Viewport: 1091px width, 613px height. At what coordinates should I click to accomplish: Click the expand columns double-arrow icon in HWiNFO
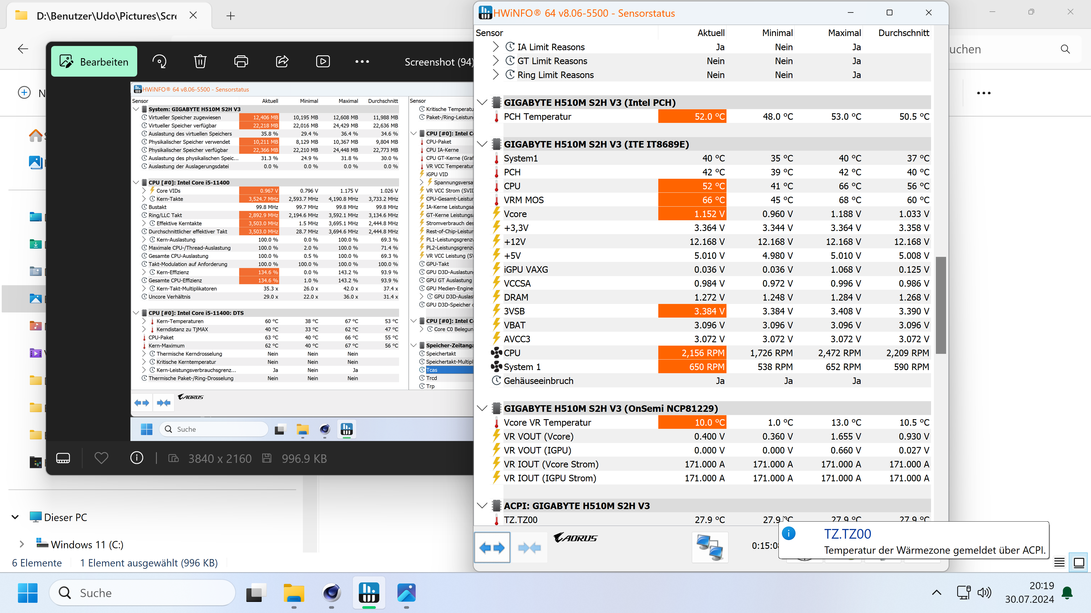pos(492,548)
